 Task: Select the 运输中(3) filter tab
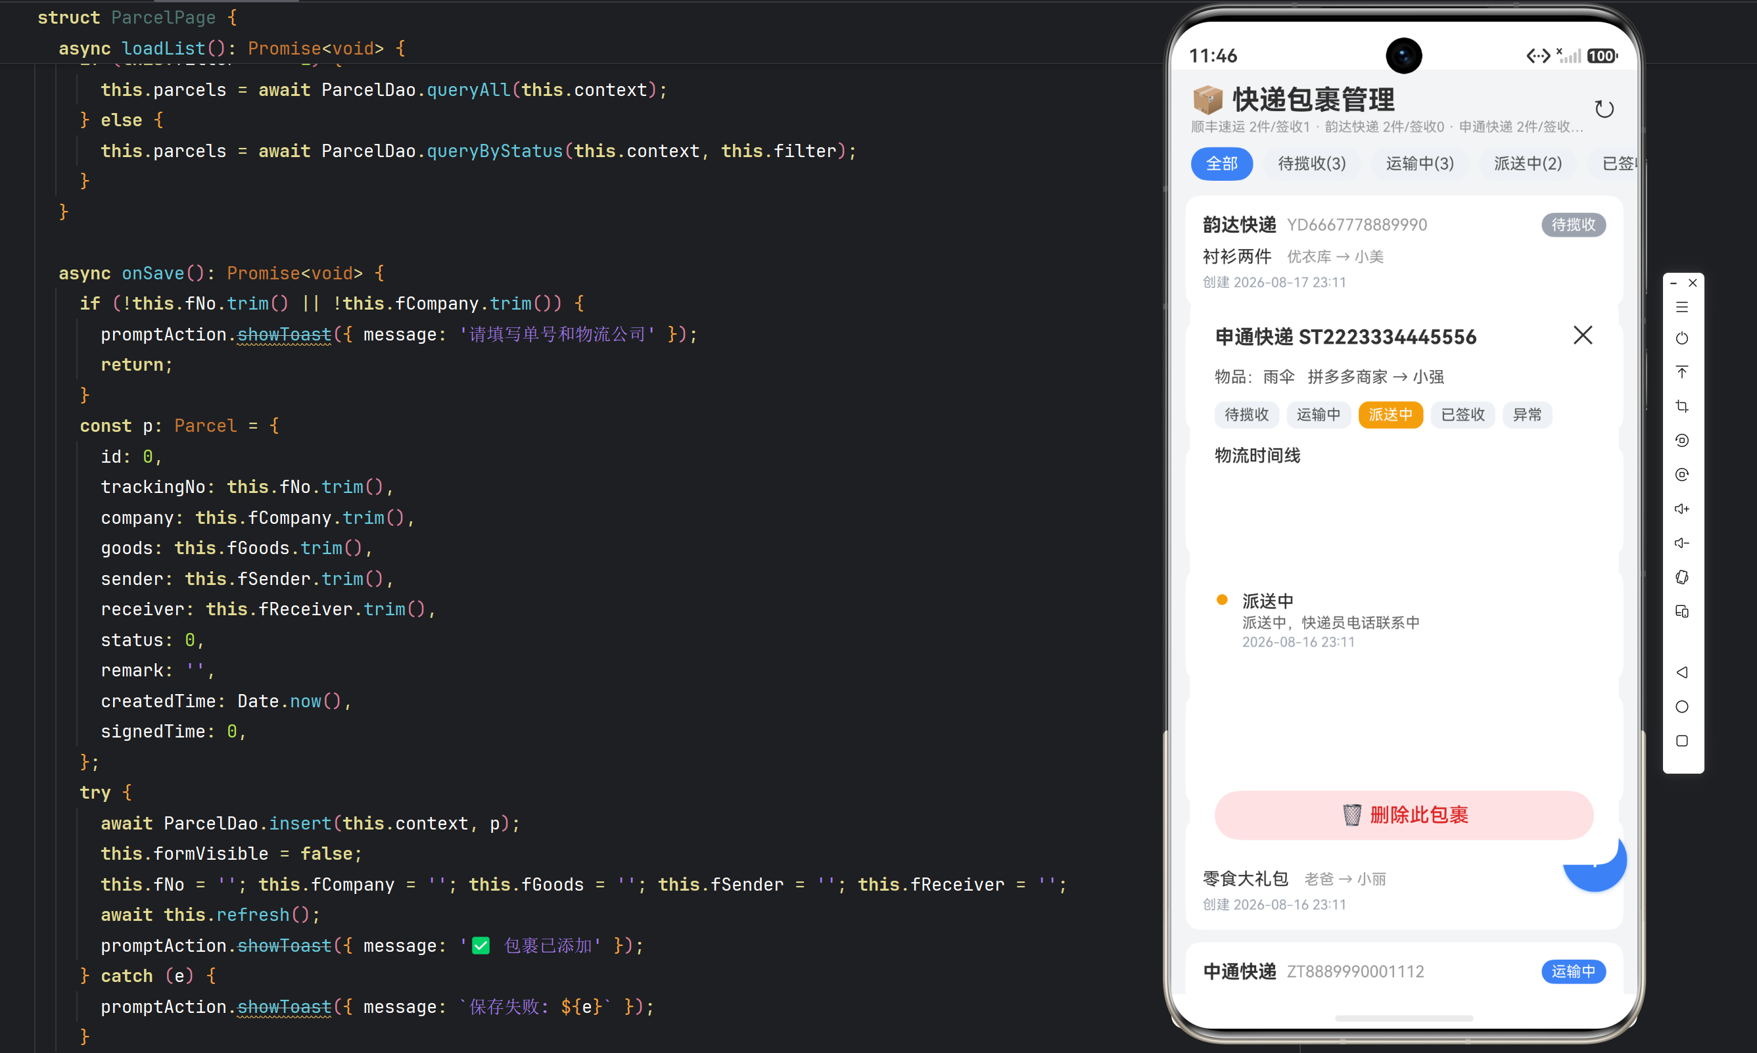click(1419, 164)
